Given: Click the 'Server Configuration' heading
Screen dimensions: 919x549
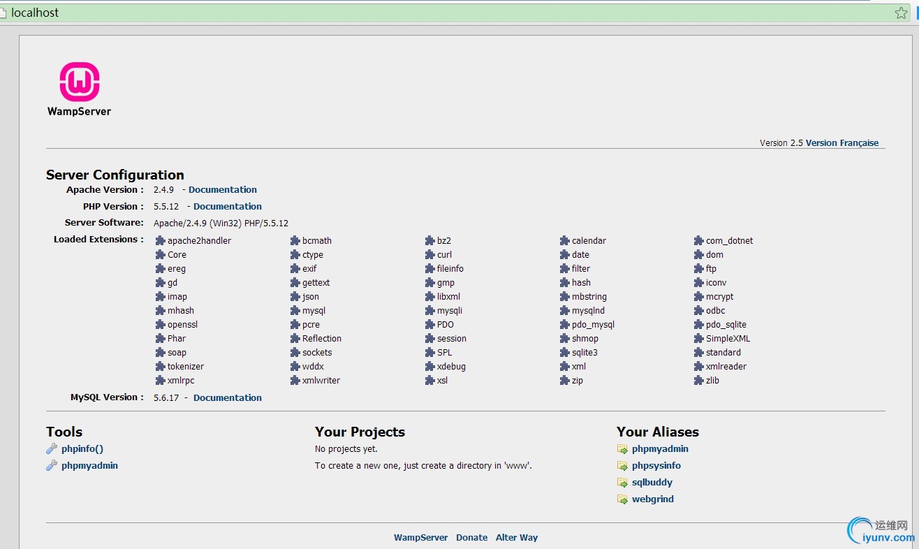Looking at the screenshot, I should pos(115,175).
